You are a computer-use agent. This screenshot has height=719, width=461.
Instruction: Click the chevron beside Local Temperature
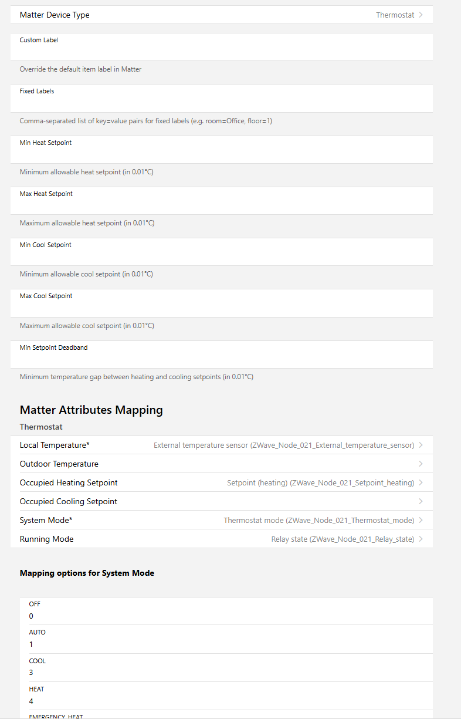coord(421,445)
